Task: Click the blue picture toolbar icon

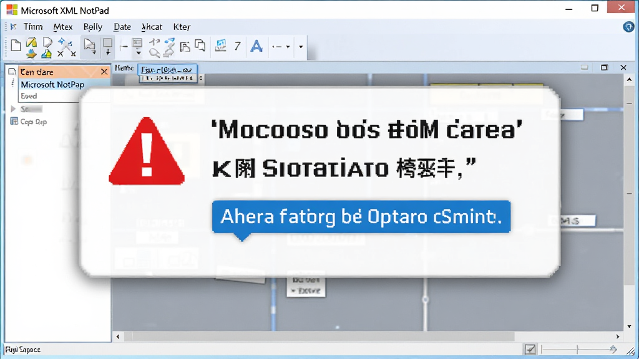Action: click(221, 45)
